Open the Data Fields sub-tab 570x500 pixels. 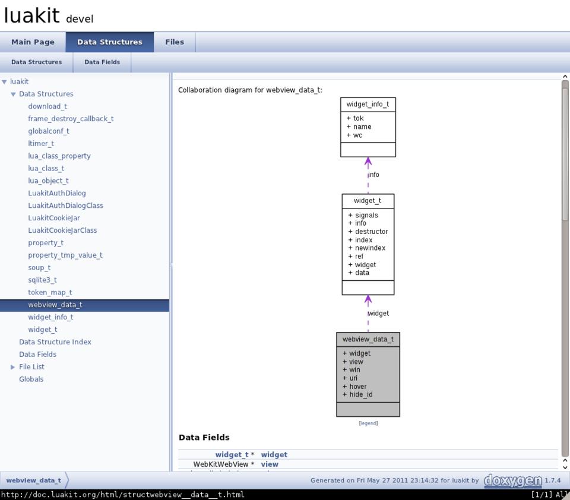pos(102,62)
